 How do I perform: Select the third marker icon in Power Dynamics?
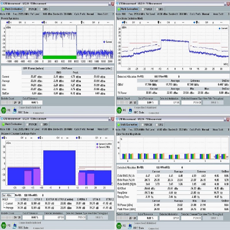(82, 22)
